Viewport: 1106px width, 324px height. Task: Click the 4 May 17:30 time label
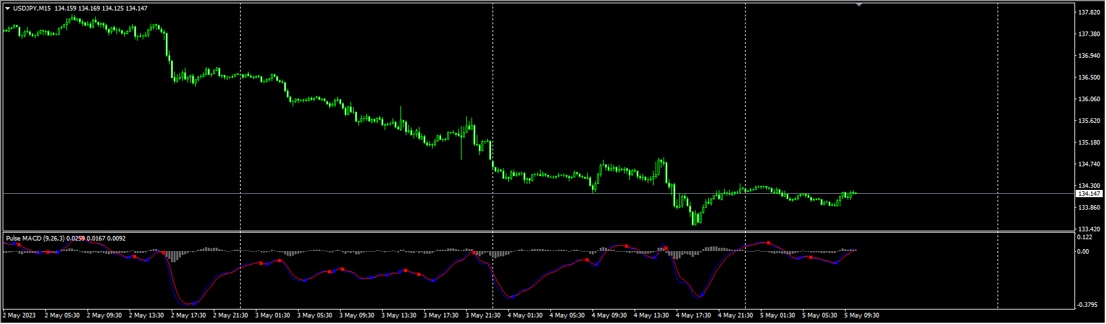pos(694,315)
